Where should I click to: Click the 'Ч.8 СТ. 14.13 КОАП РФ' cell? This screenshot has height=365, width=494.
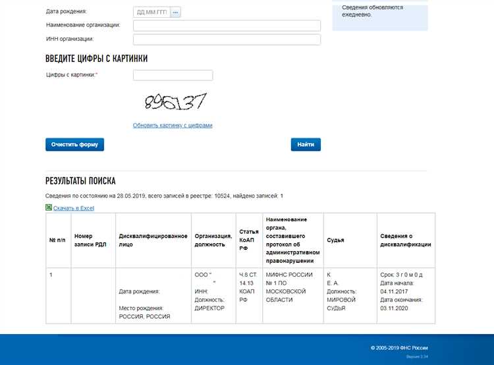coord(249,296)
